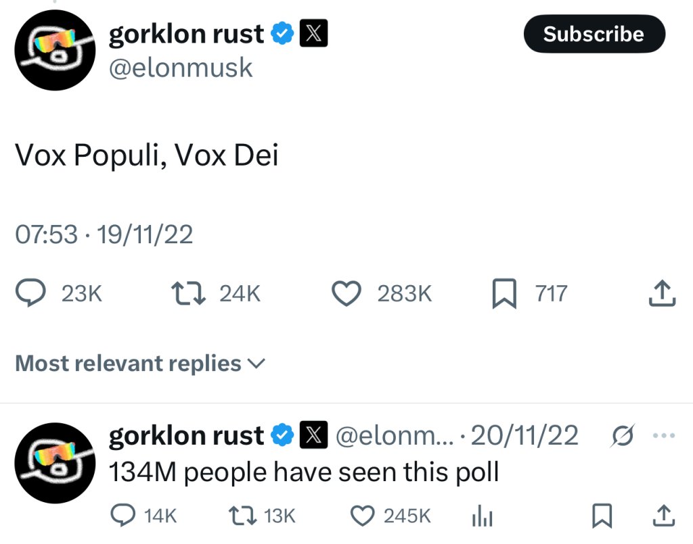Click blue verified badge in post header
Image resolution: width=693 pixels, height=544 pixels.
282,34
